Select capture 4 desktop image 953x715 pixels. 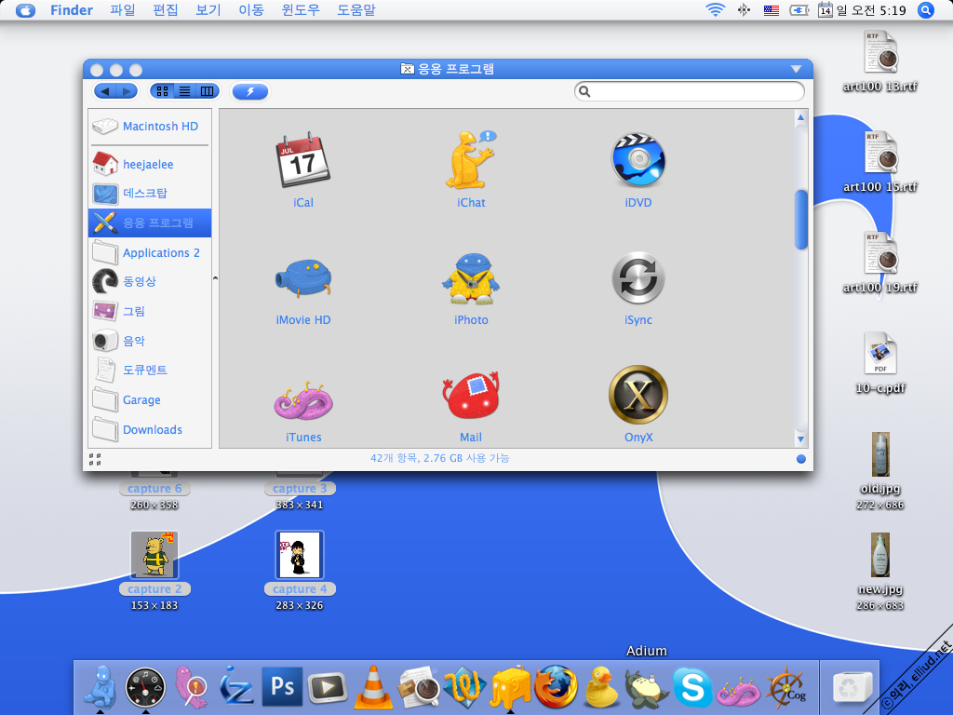point(299,555)
